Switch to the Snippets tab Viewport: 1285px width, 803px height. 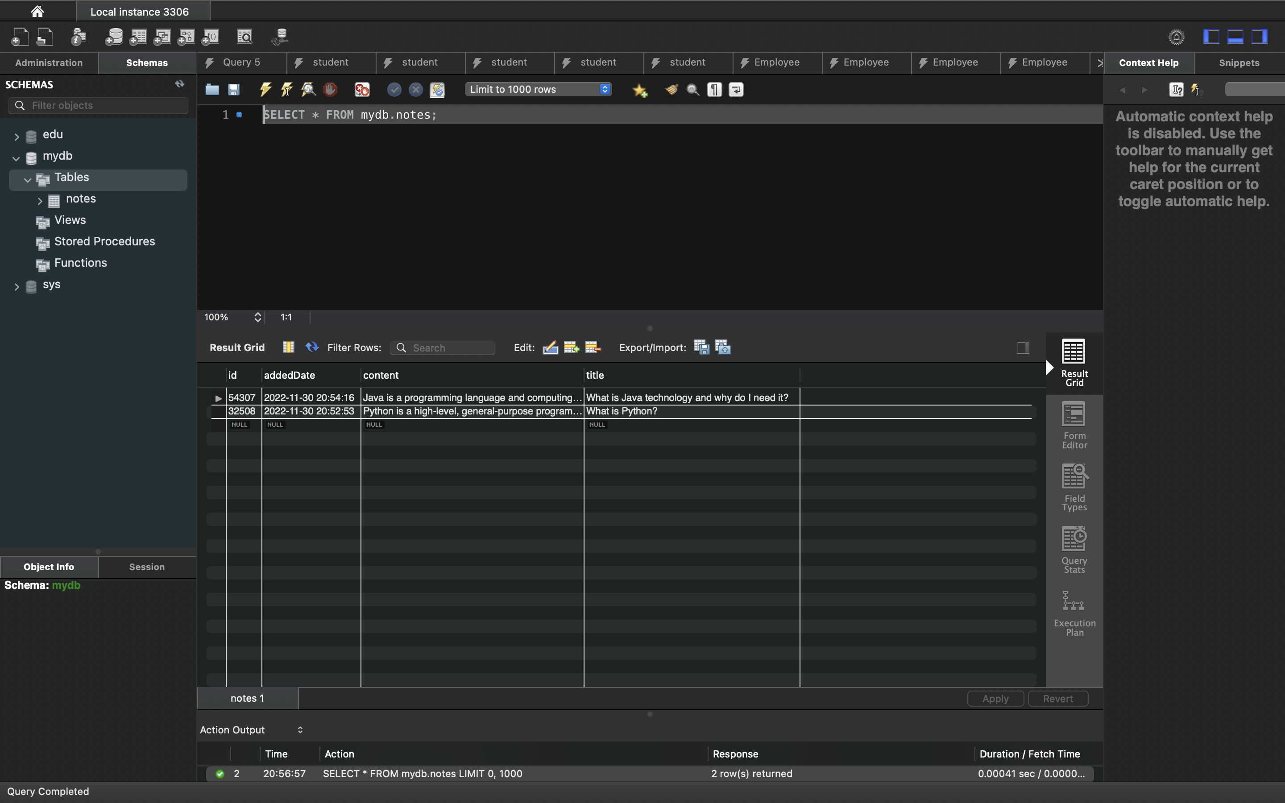point(1239,62)
